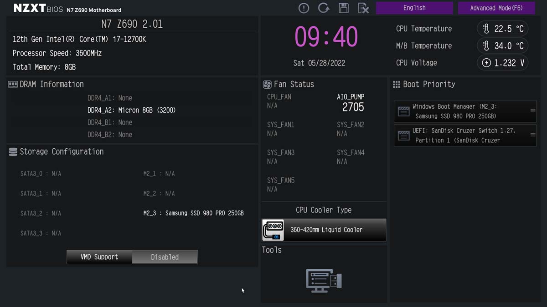The width and height of the screenshot is (547, 307).
Task: Click the CPU_FAN status entry
Action: 279,101
